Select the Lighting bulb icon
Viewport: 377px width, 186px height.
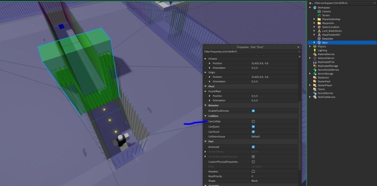tap(315, 50)
